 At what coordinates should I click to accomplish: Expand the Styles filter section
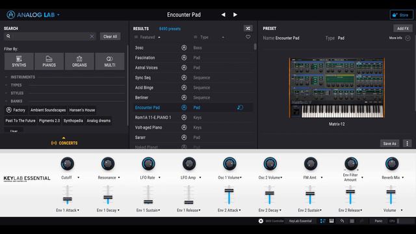pyautogui.click(x=17, y=93)
